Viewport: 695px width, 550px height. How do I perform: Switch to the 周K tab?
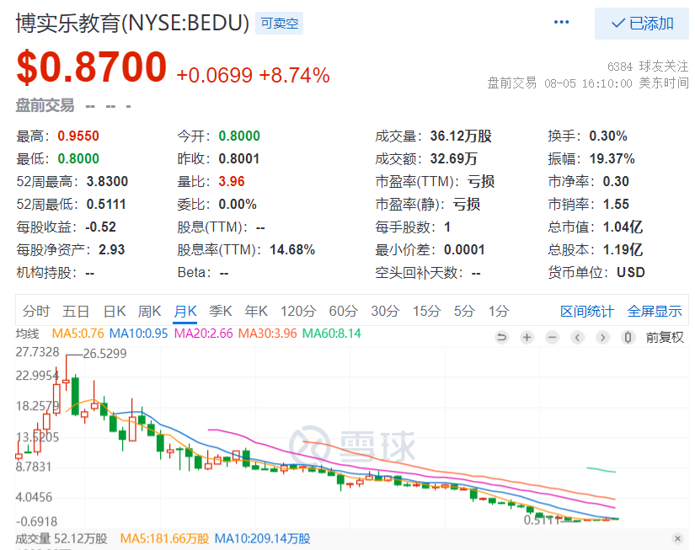149,311
